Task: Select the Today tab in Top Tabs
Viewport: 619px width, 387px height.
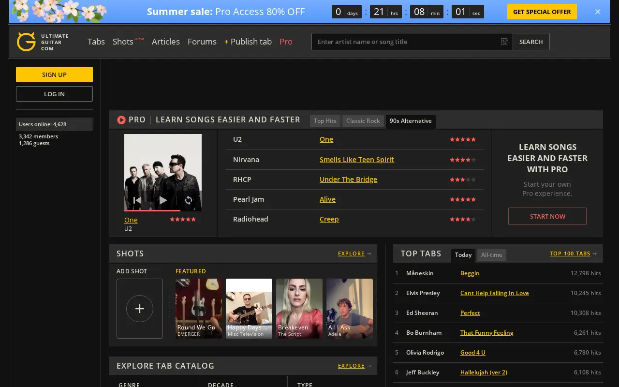Action: coord(463,255)
